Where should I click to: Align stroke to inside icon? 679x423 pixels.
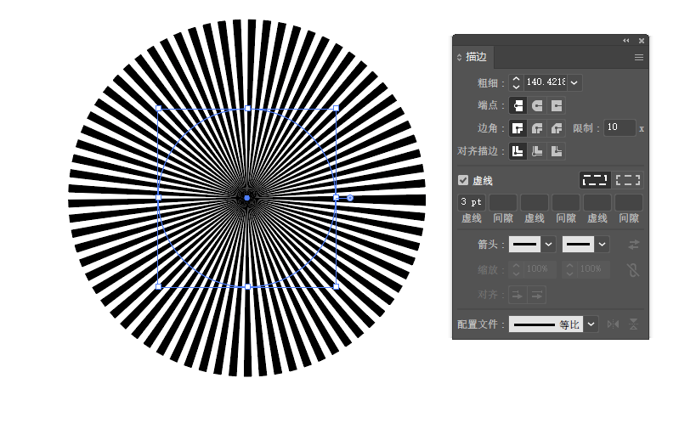pos(537,151)
